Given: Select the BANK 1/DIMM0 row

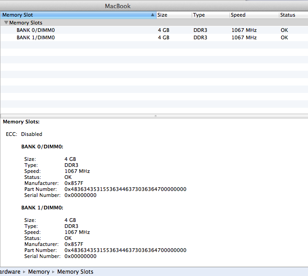Looking at the screenshot, I should click(x=154, y=37).
